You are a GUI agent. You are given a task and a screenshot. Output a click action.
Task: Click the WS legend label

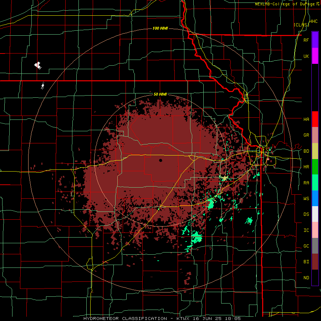(x=306, y=199)
